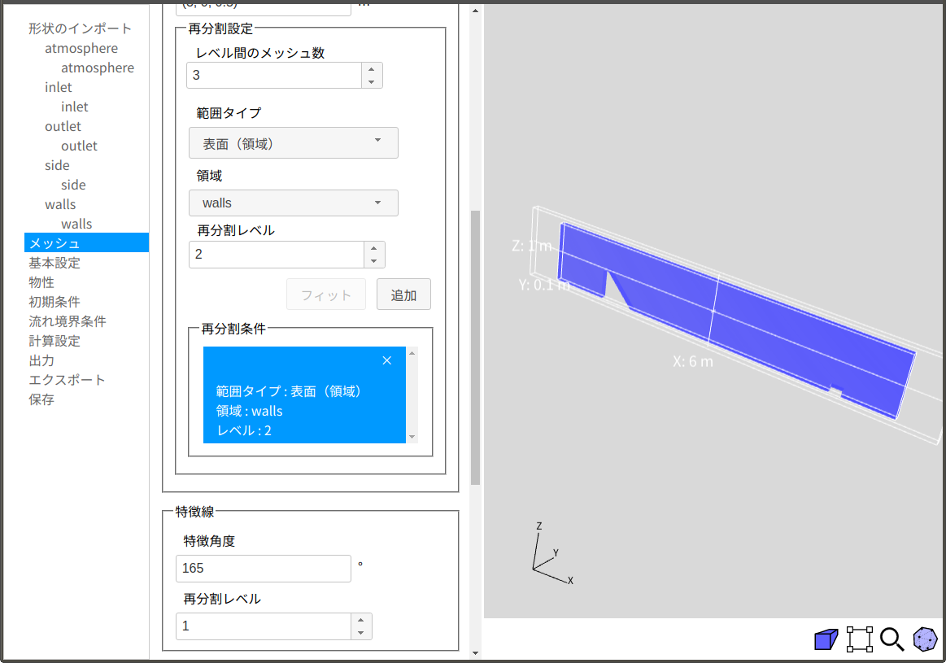Select parent side tree item
The image size is (946, 663).
tap(57, 165)
